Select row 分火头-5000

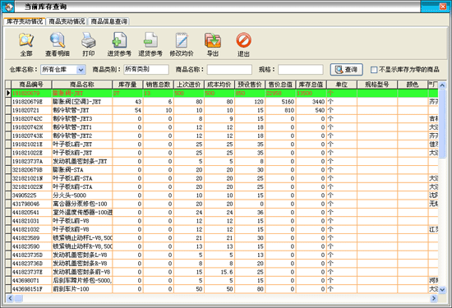(x=222, y=195)
